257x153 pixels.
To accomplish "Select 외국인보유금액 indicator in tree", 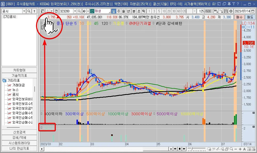I will coord(22,108).
